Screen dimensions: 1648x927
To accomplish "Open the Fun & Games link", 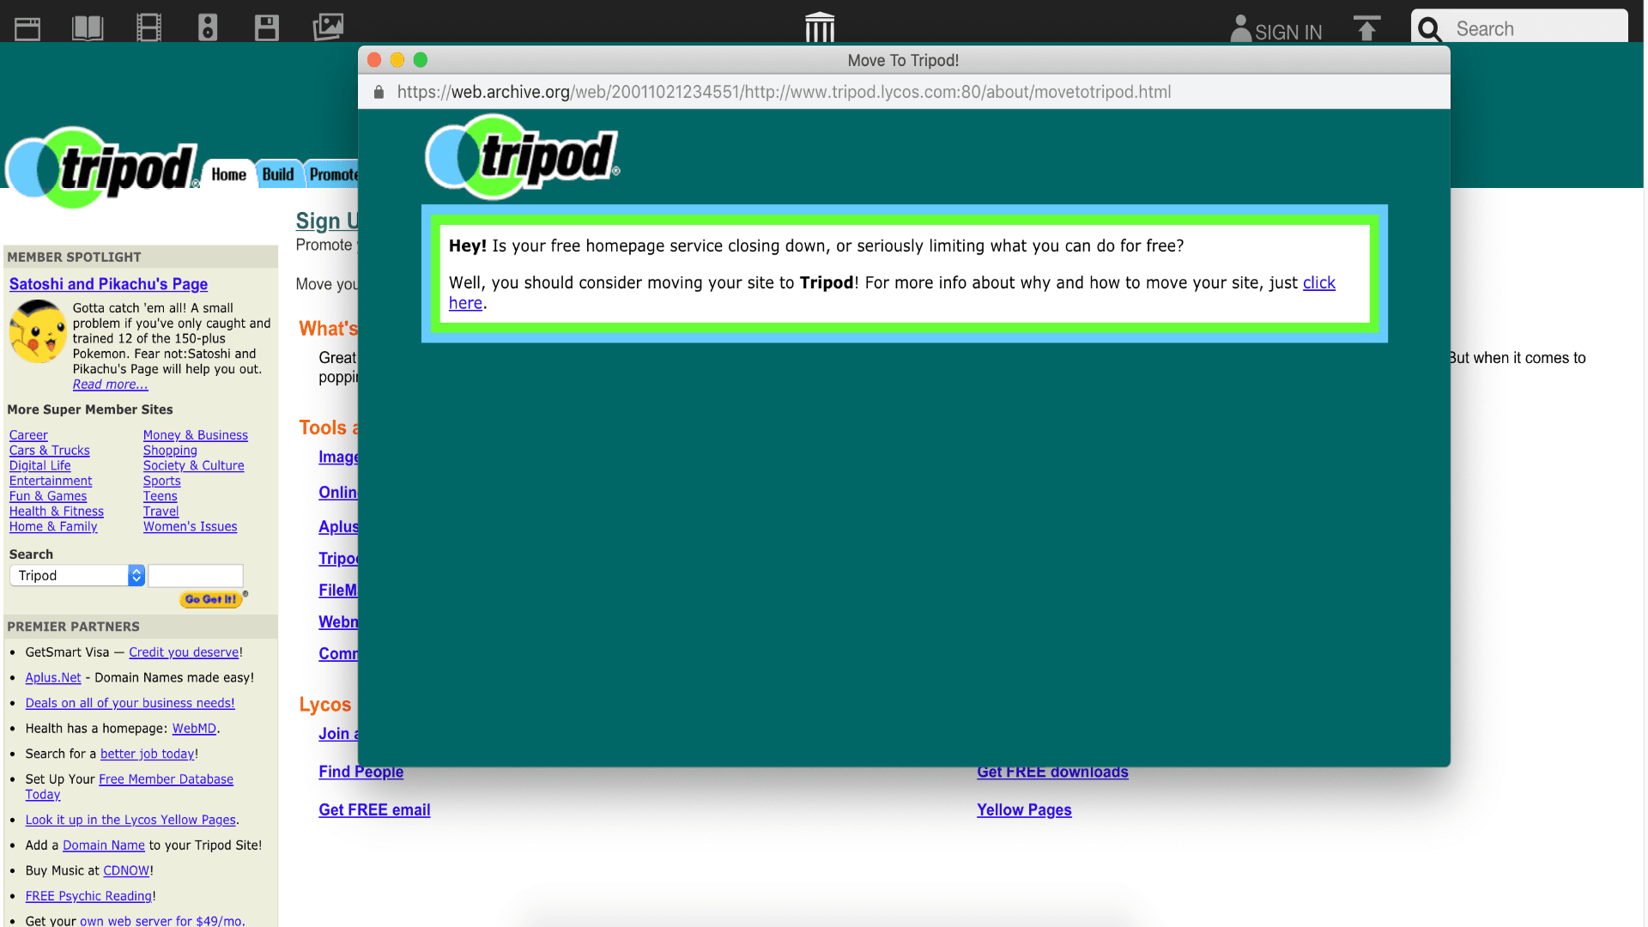I will point(47,496).
